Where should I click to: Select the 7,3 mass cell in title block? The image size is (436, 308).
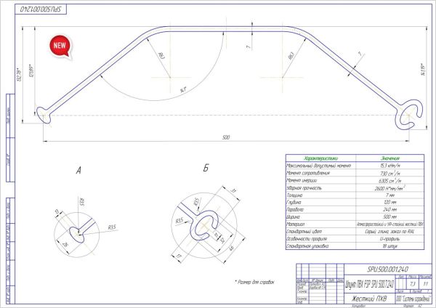tap(412, 284)
